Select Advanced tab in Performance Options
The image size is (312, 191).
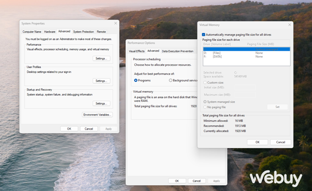153,51
